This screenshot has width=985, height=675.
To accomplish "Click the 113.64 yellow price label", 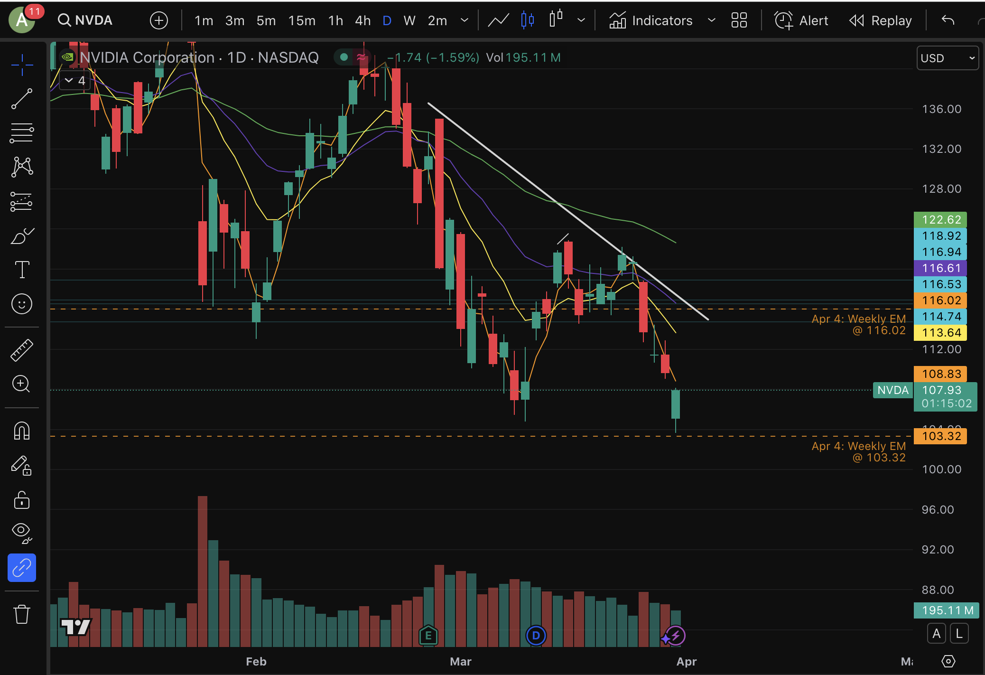I will (940, 332).
